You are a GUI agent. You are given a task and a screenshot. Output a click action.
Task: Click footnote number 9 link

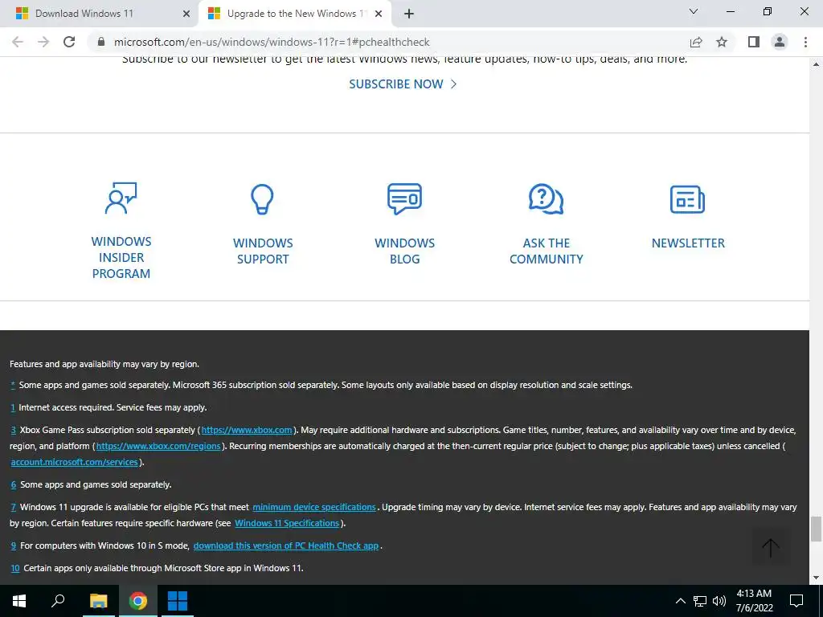[x=13, y=545]
